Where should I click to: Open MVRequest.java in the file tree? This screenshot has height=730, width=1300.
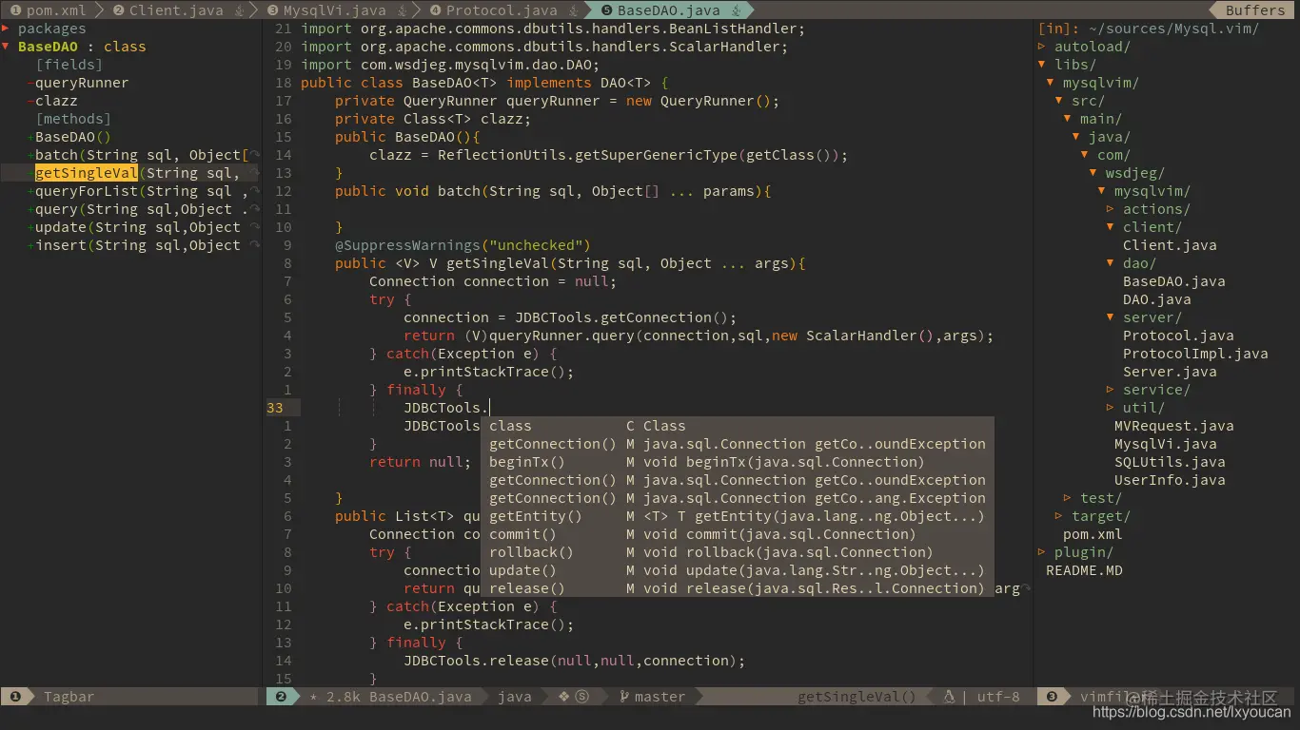coord(1174,426)
